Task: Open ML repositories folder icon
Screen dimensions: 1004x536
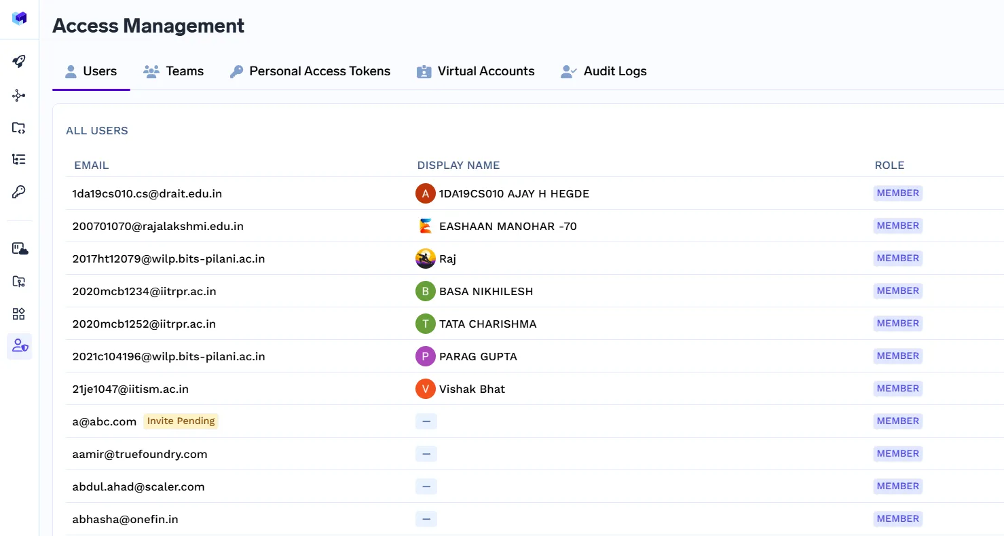Action: coord(20,281)
